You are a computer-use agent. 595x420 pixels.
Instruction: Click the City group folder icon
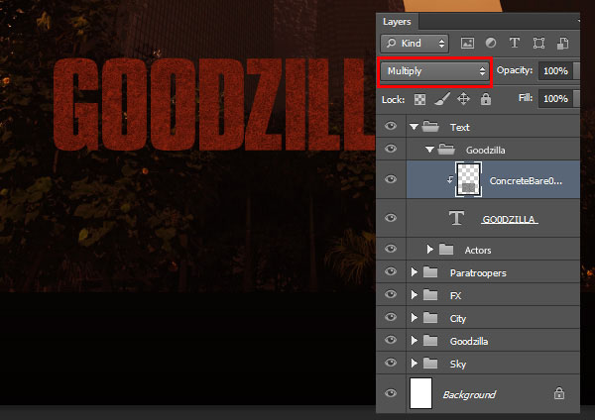[430, 318]
